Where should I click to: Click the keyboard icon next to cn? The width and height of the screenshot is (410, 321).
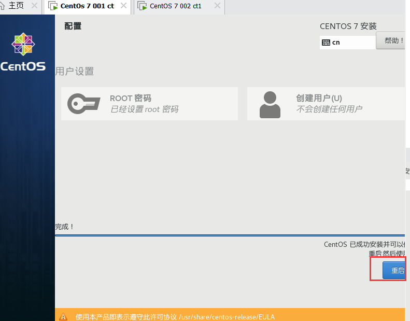click(x=326, y=43)
